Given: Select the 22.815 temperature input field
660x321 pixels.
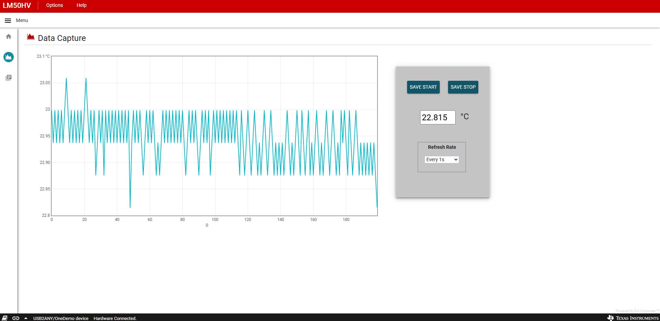Looking at the screenshot, I should click(437, 117).
